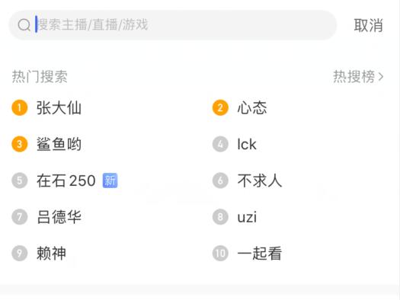Image resolution: width=400 pixels, height=300 pixels.
Task: Click the blue 新 tag icon
Action: tap(110, 180)
